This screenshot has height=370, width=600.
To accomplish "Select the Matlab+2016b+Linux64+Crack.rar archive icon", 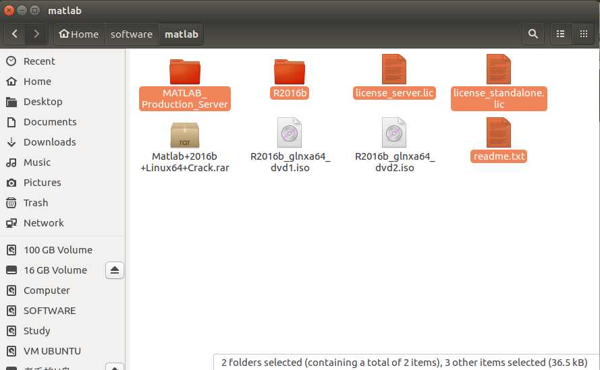I will point(185,135).
